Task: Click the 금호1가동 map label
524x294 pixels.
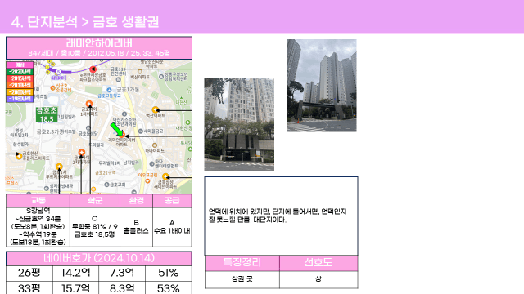Action: pos(128,90)
